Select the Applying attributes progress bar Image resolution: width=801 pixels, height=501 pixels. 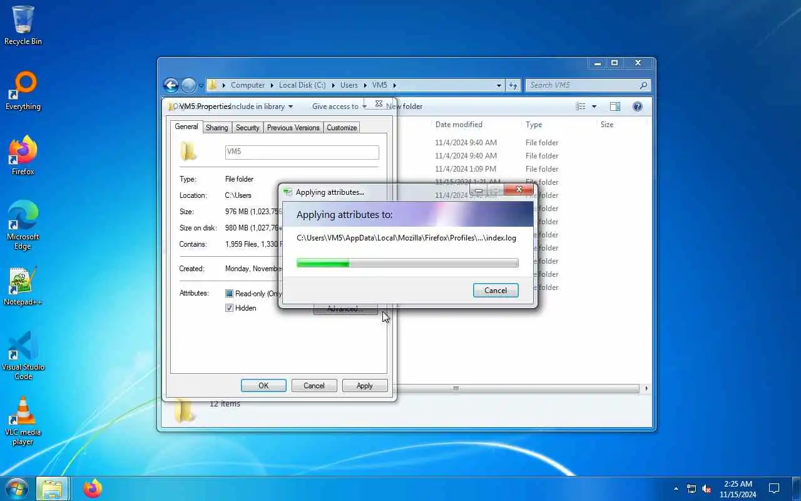pos(407,263)
